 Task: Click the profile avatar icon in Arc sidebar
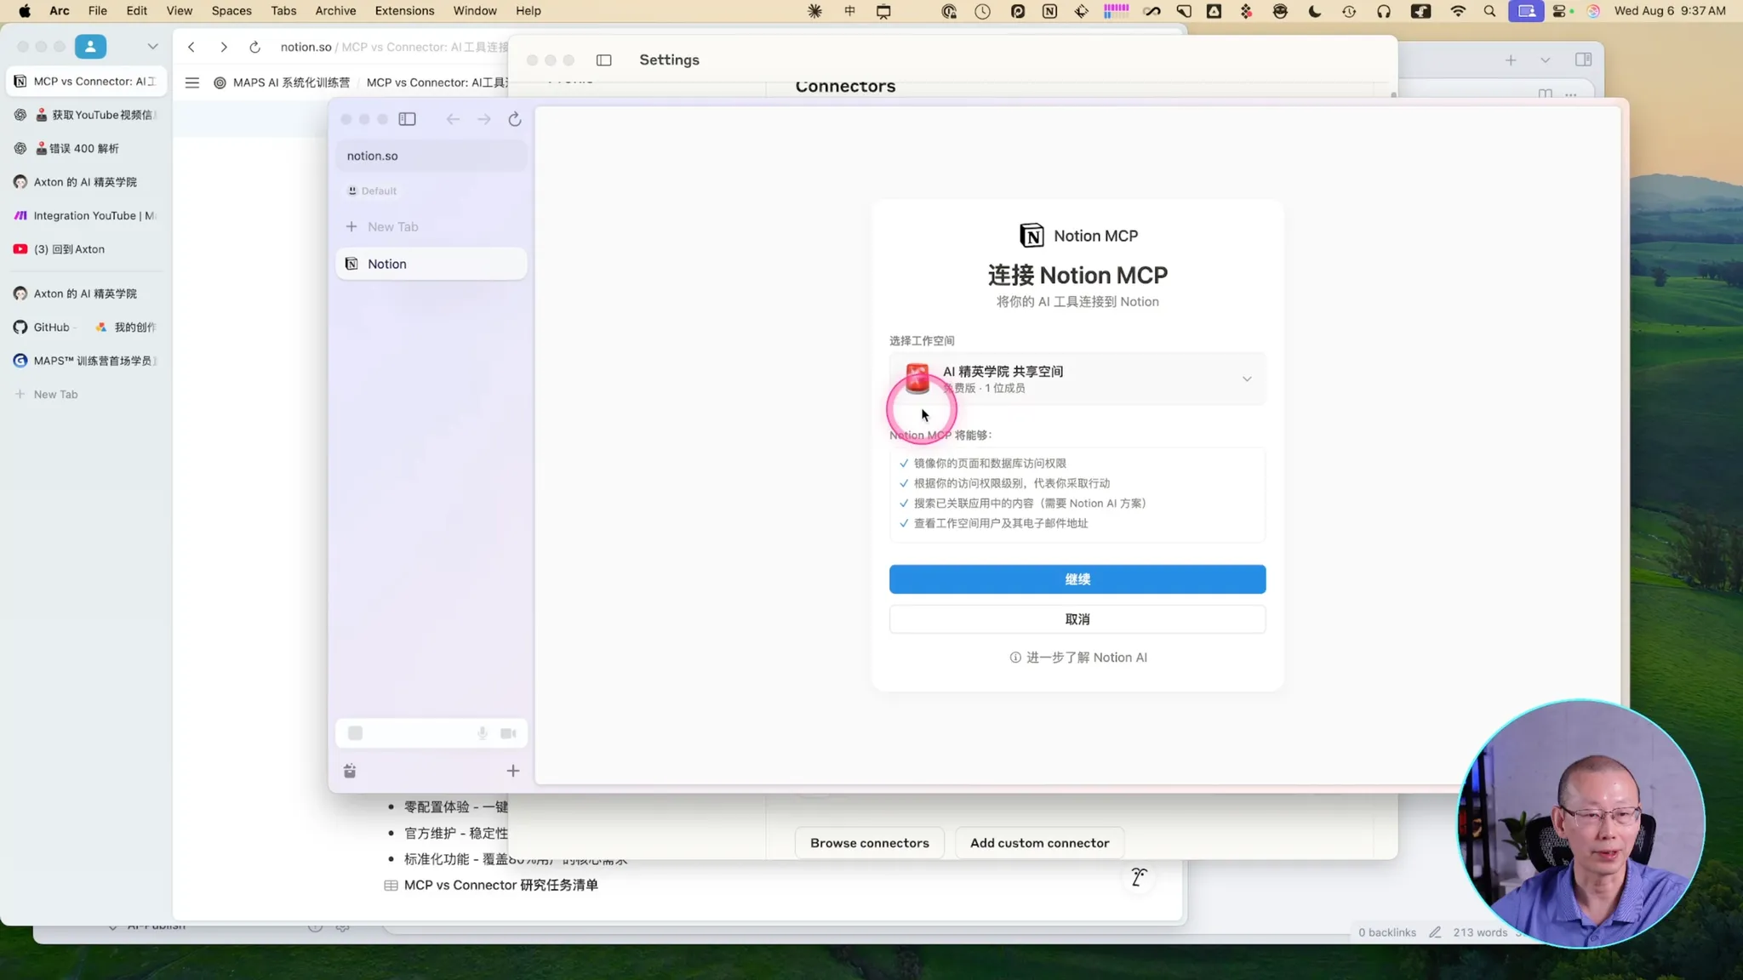tap(90, 47)
